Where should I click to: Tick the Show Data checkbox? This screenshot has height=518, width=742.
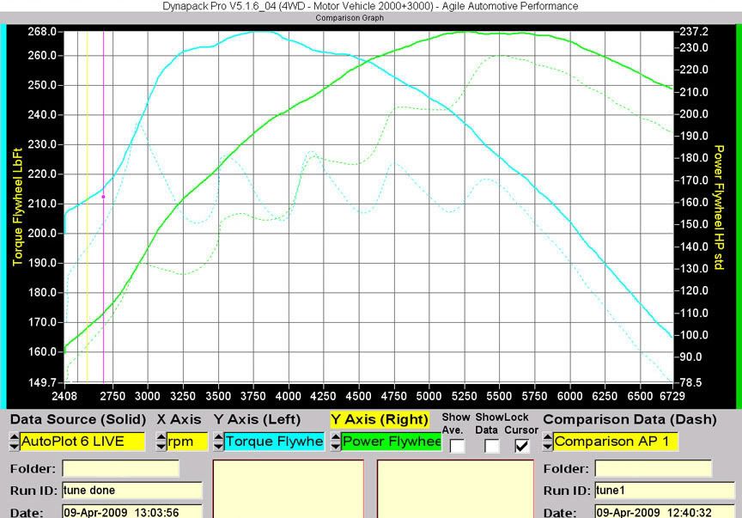pos(492,446)
